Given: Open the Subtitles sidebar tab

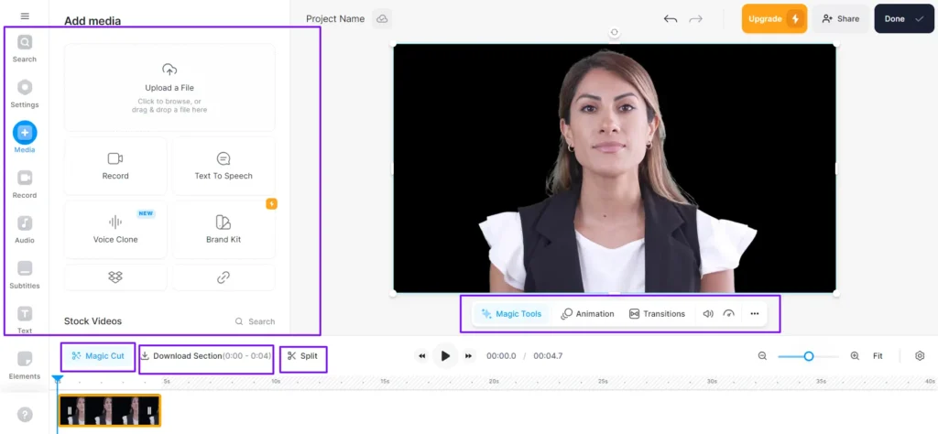Looking at the screenshot, I should click(25, 275).
